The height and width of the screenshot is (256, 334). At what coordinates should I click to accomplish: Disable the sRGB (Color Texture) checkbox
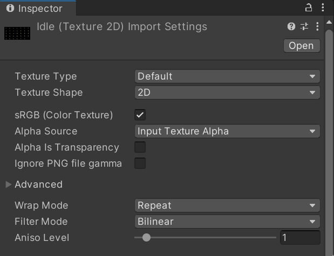[x=140, y=115]
